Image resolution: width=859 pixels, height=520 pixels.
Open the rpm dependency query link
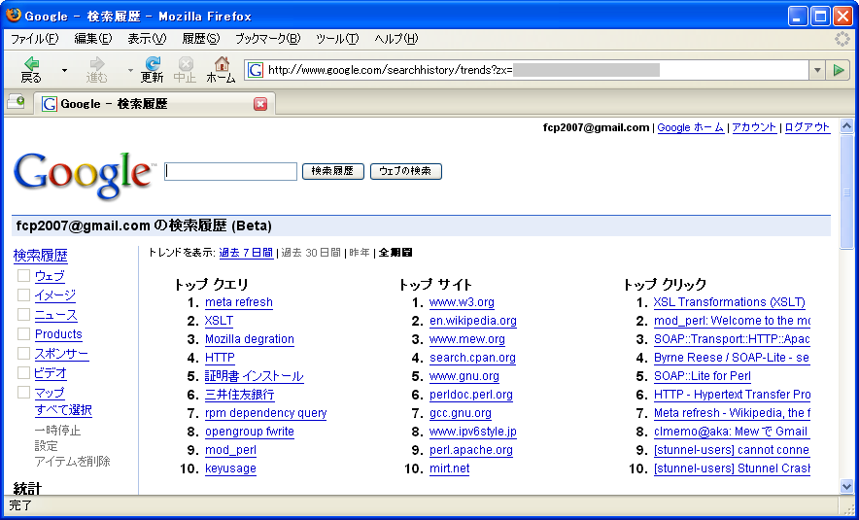[265, 413]
